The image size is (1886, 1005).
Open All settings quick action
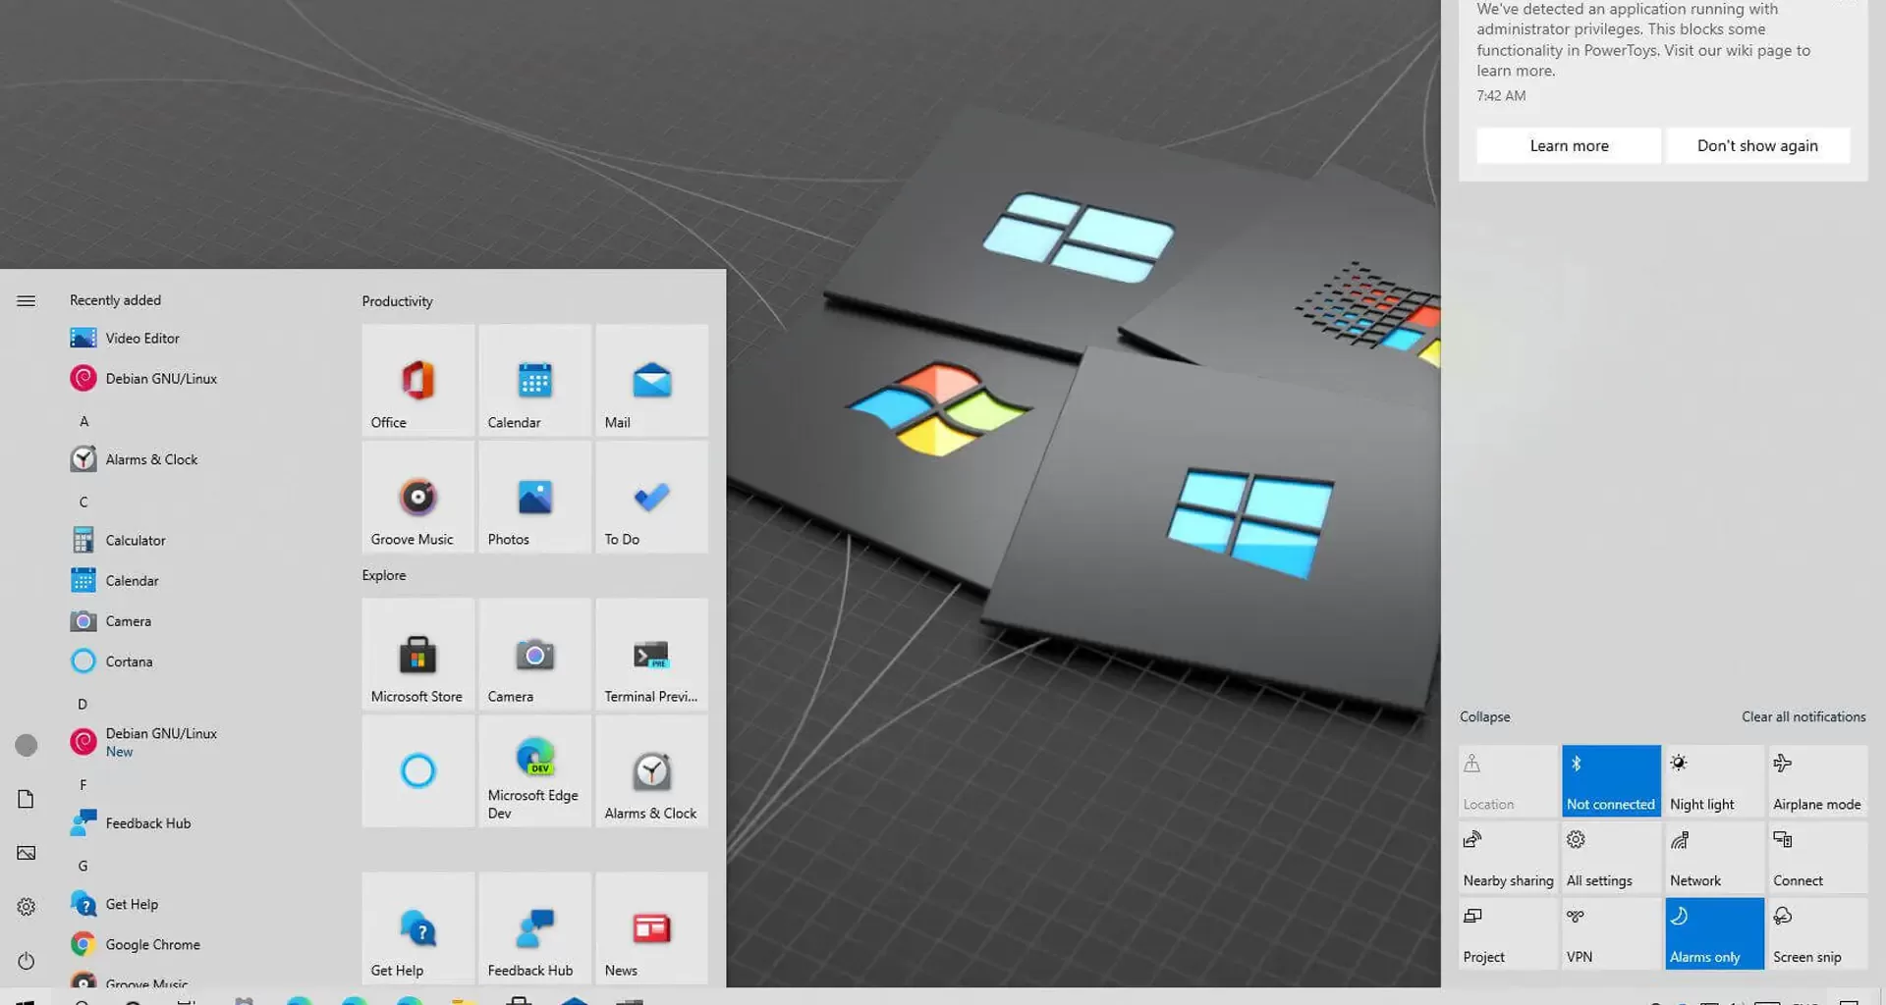(1611, 858)
